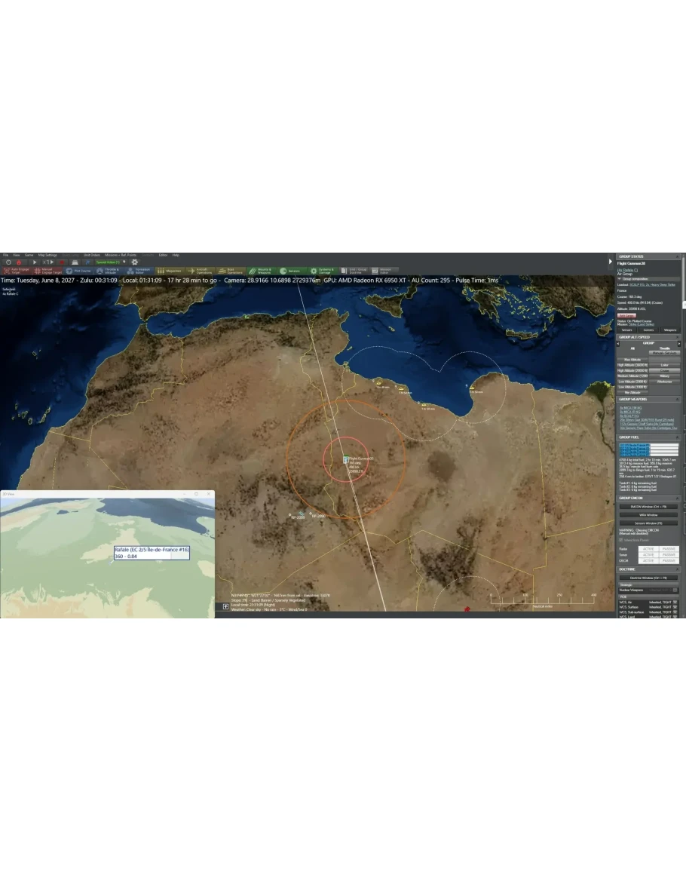The width and height of the screenshot is (686, 871).
Task: Toggle the Inherit from Parent checkbox
Action: pos(620,540)
